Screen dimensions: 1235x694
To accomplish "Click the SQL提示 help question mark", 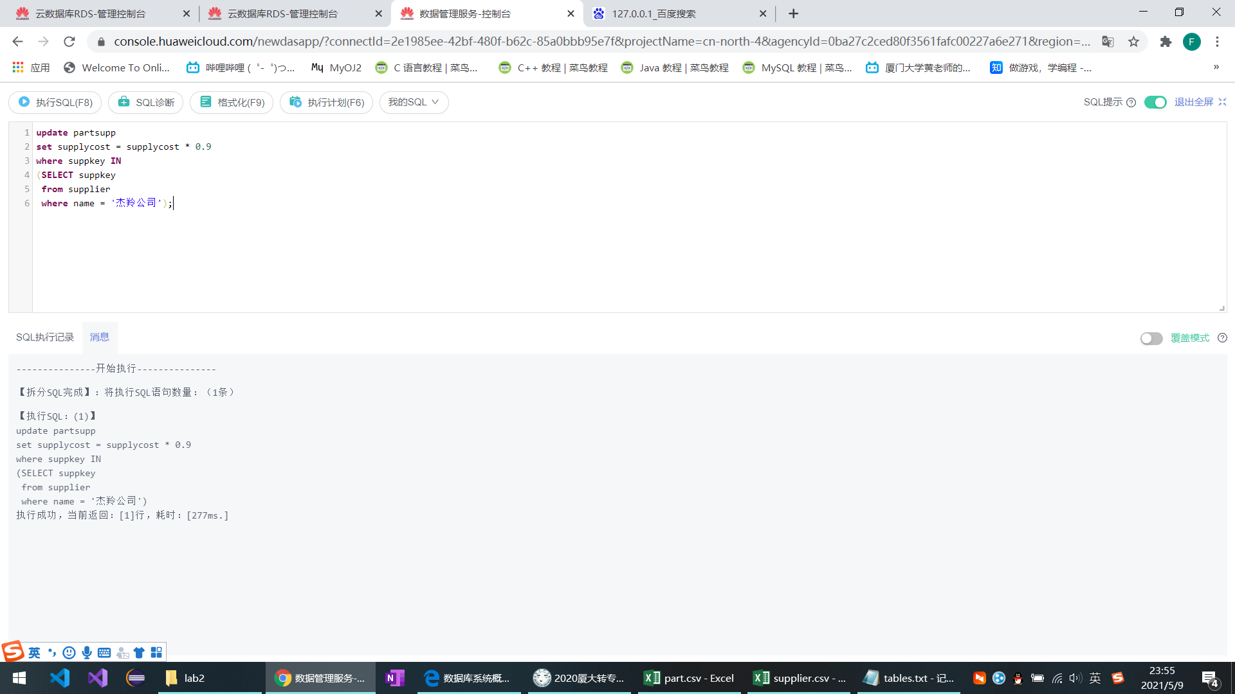I will [1131, 102].
